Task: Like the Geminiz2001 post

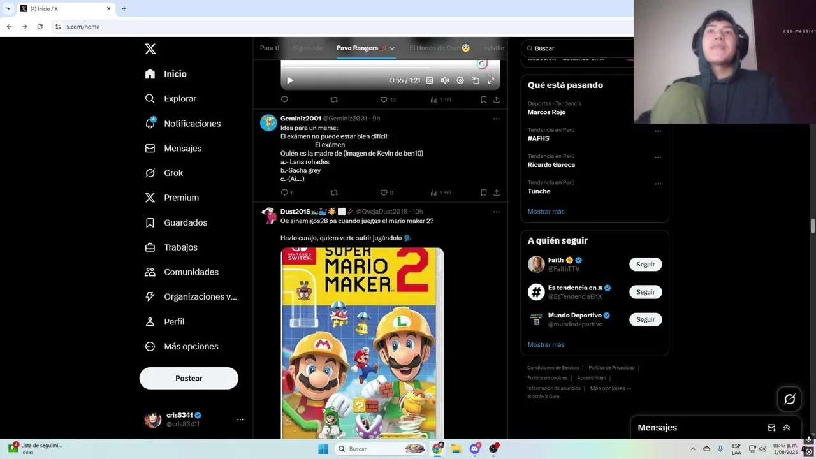Action: tap(384, 193)
